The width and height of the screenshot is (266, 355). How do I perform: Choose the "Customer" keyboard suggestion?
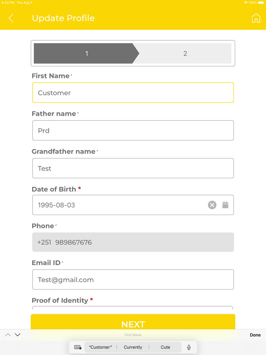(x=101, y=347)
